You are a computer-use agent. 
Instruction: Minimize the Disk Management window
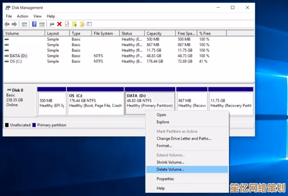pos(218,8)
